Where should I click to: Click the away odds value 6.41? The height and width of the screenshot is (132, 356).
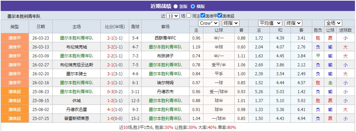click(x=301, y=110)
